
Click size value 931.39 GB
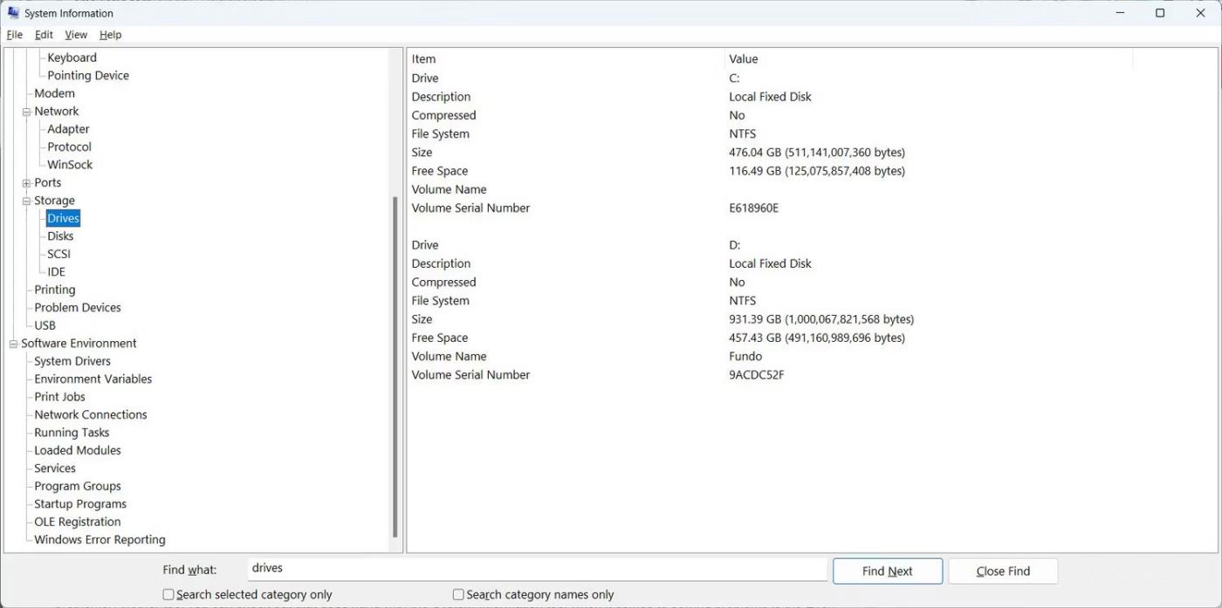tap(821, 319)
